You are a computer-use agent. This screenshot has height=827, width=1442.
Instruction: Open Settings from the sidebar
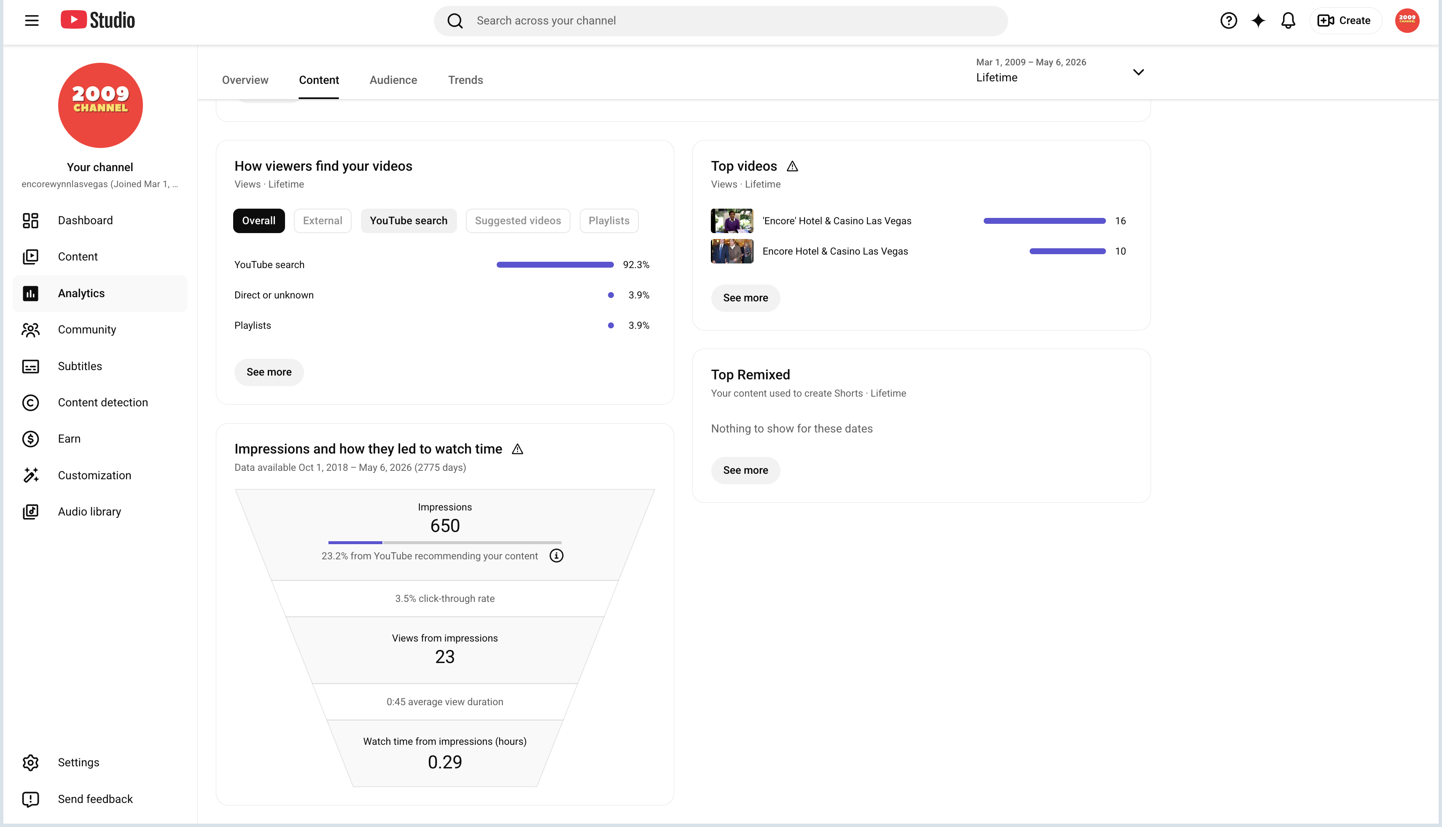pos(100,763)
